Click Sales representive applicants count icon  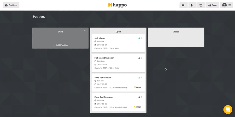point(139,77)
